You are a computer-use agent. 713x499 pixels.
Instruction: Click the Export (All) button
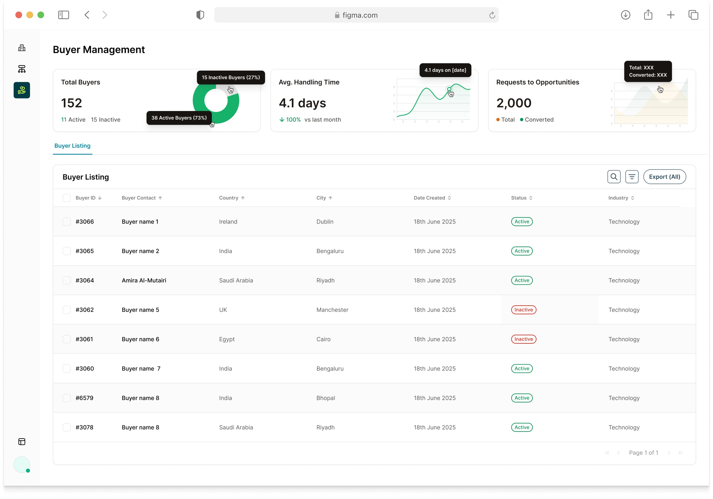click(x=664, y=177)
